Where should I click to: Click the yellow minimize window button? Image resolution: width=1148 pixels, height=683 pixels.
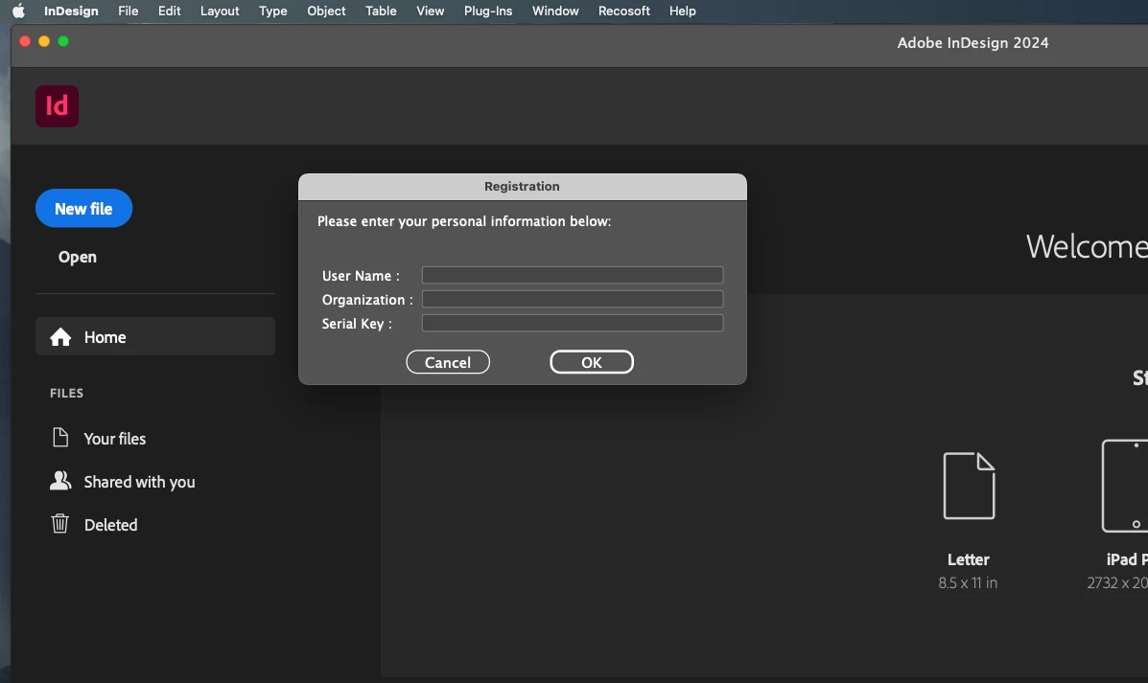[44, 41]
